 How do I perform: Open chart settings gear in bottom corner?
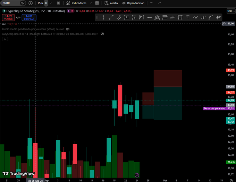(x=231, y=180)
